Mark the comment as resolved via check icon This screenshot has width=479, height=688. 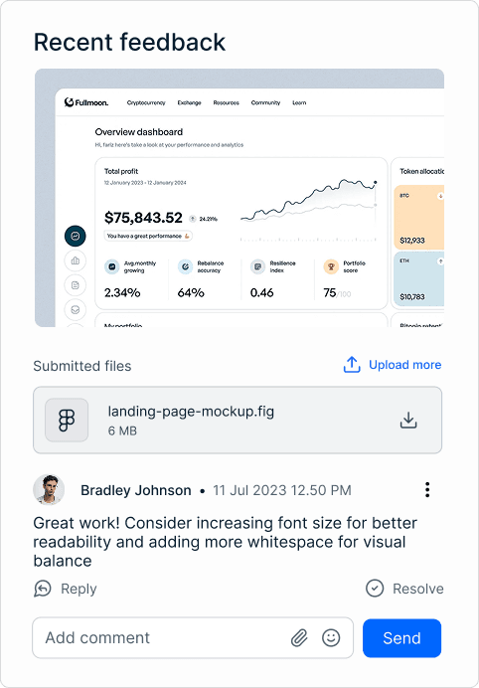pos(375,589)
